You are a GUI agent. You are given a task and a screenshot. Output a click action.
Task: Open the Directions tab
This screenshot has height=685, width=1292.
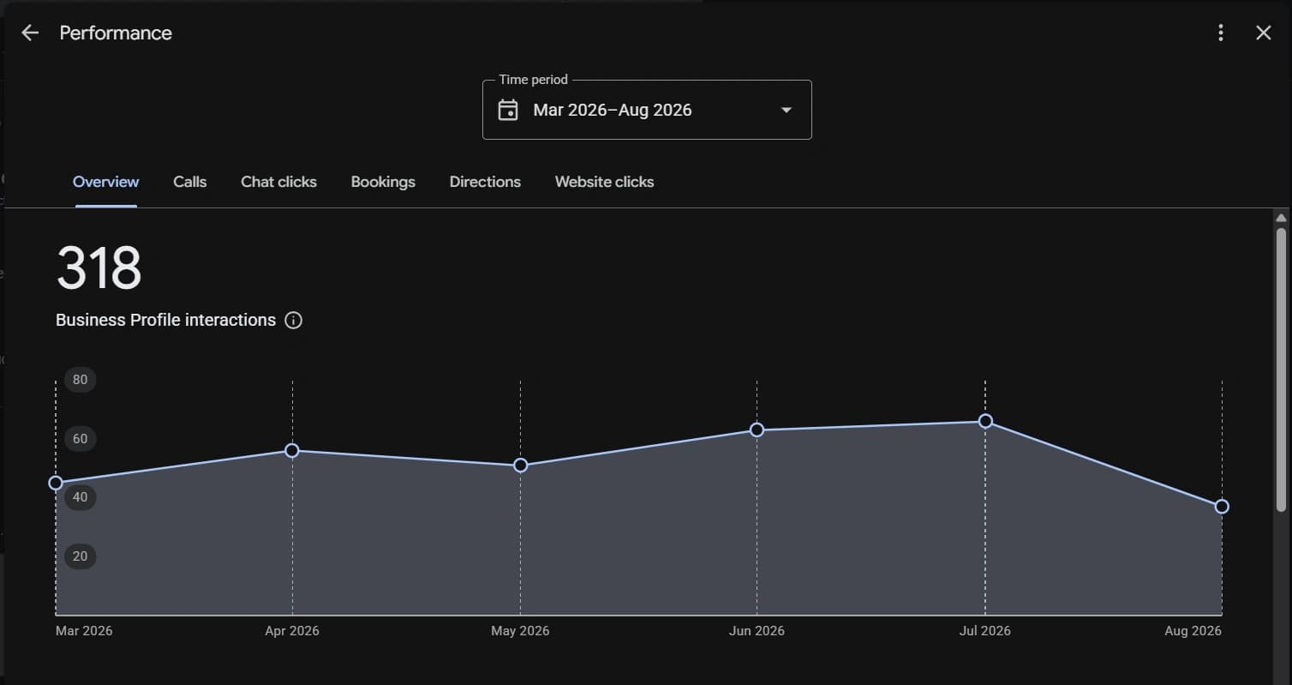click(x=485, y=182)
